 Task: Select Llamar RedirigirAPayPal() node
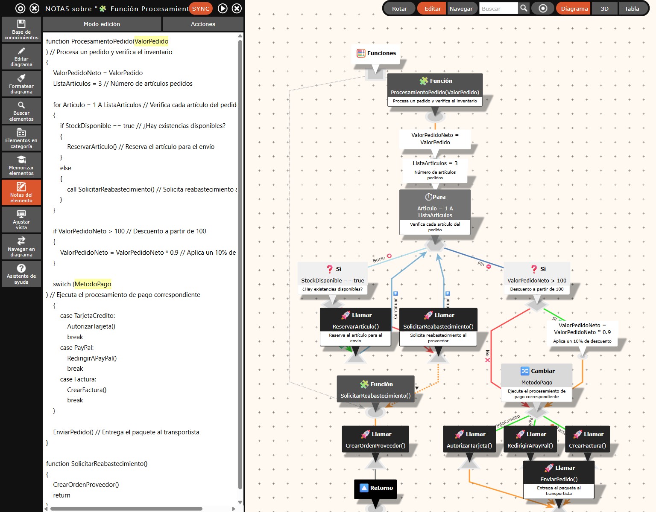click(530, 439)
